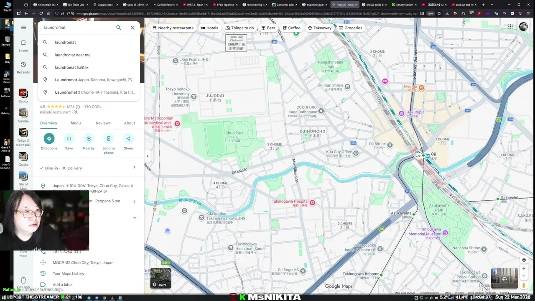Open the Sendai recent thumbnail

point(23,115)
